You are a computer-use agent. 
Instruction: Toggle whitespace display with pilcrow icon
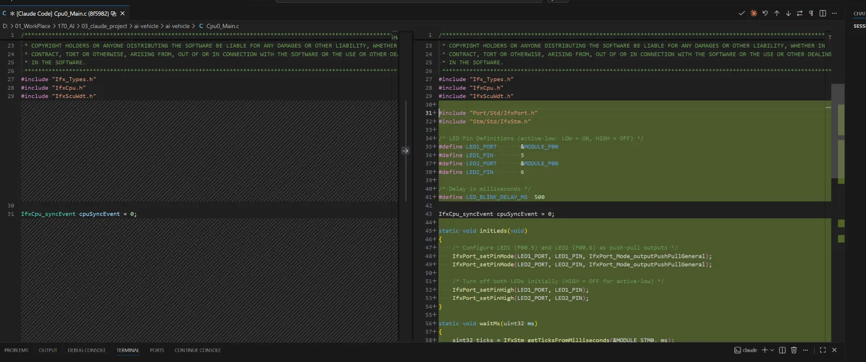coord(811,14)
